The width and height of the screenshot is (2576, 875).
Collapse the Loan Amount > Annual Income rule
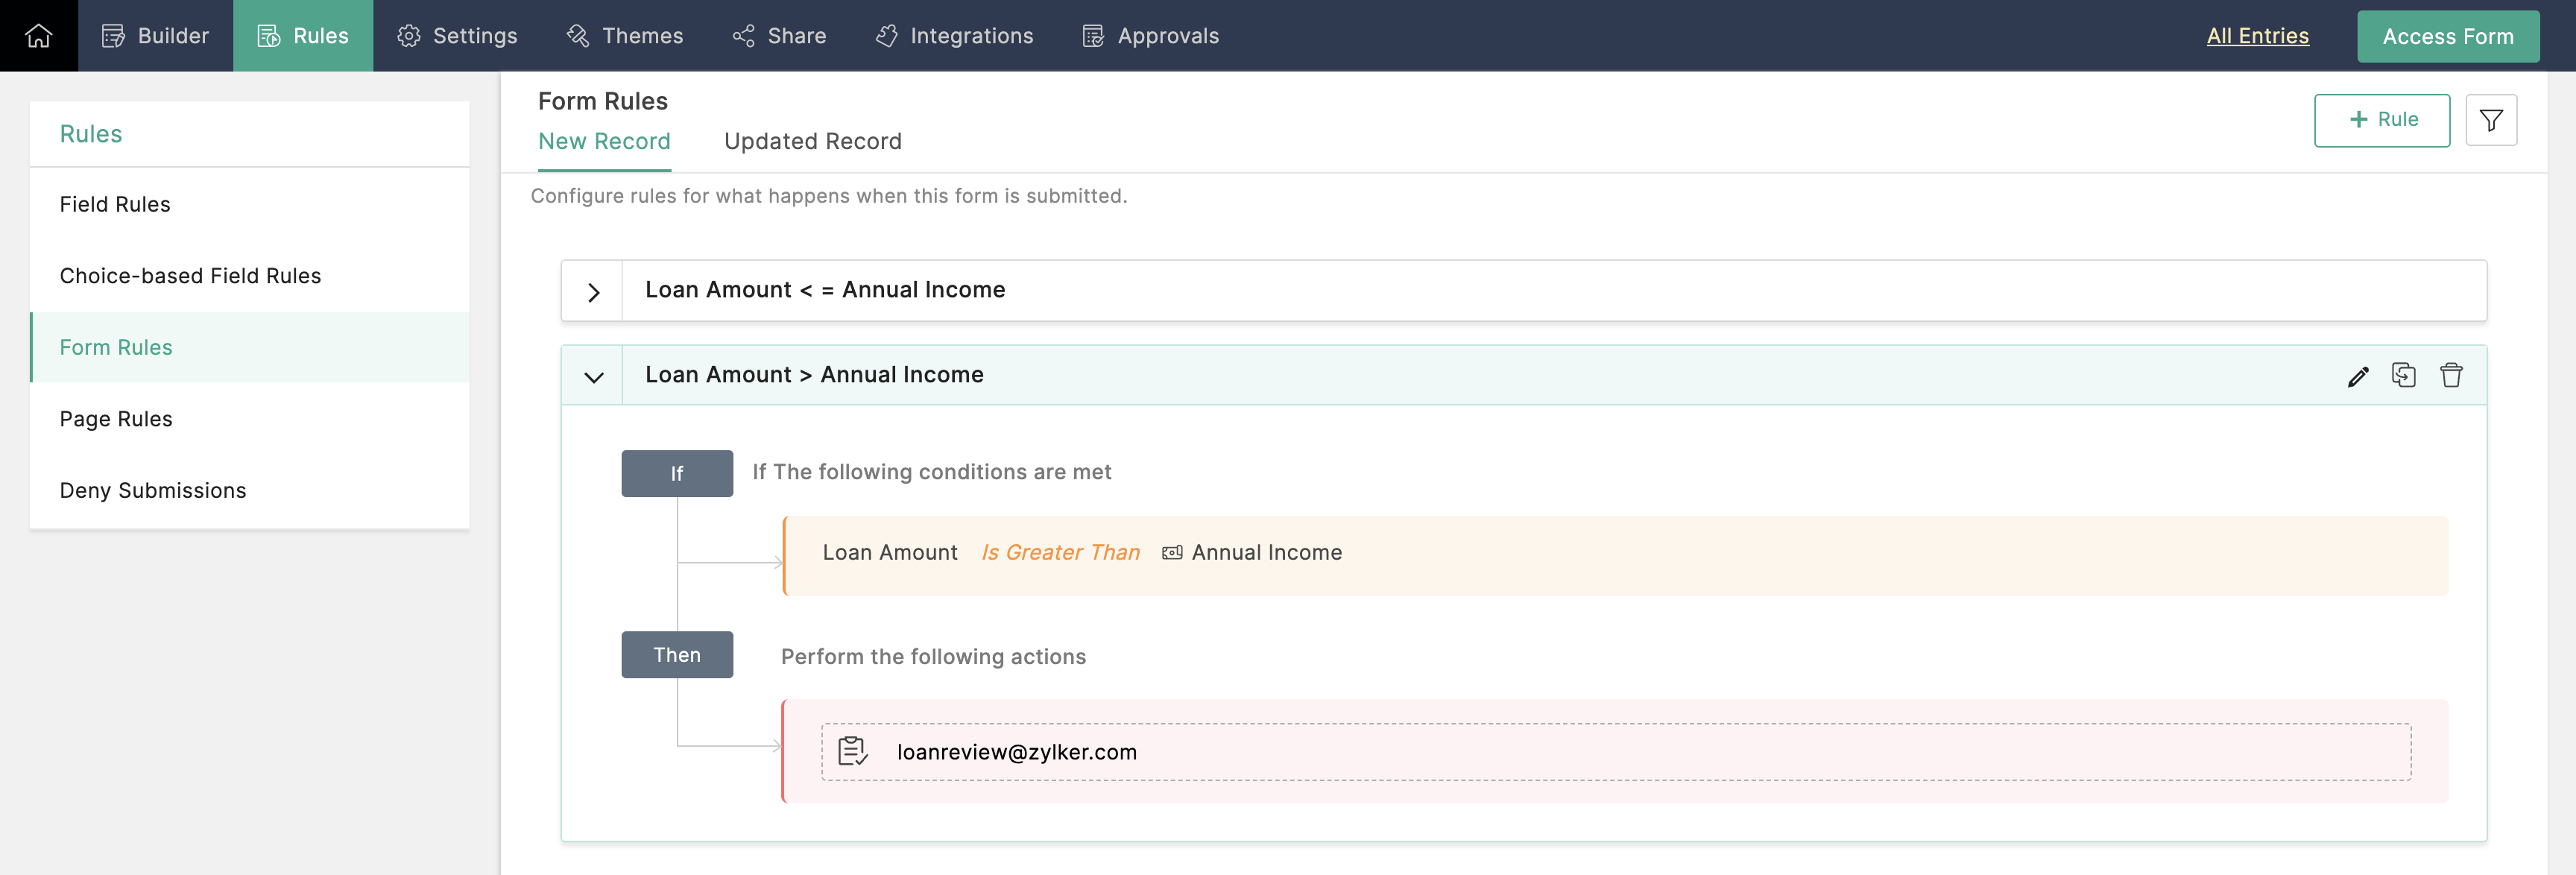point(593,377)
